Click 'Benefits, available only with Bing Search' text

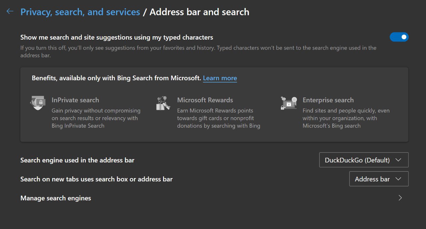pos(116,78)
